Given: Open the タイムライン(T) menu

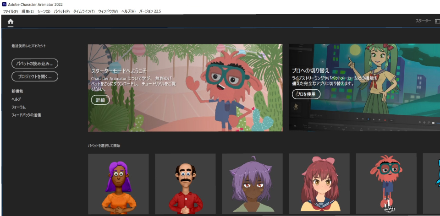Looking at the screenshot, I should 83,11.
